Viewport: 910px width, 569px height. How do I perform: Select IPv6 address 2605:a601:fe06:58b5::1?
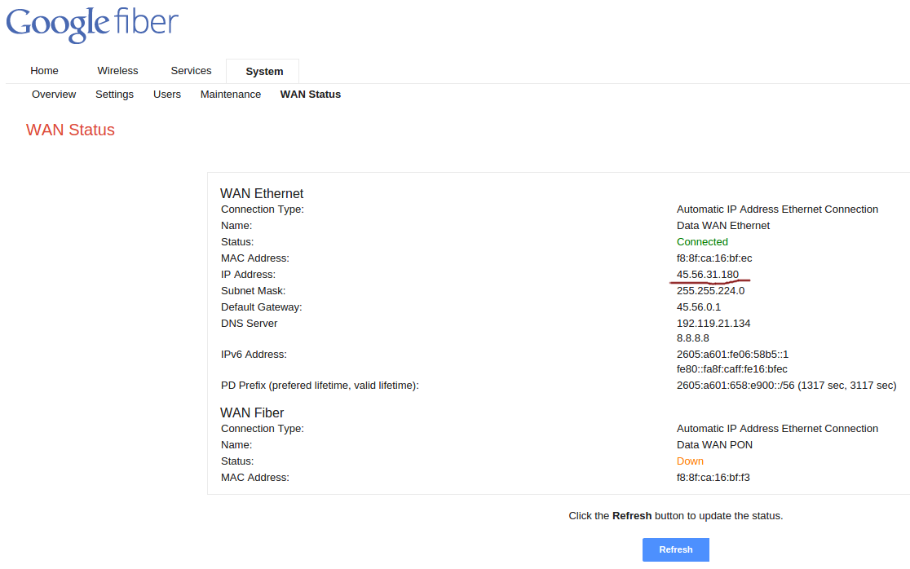(732, 355)
